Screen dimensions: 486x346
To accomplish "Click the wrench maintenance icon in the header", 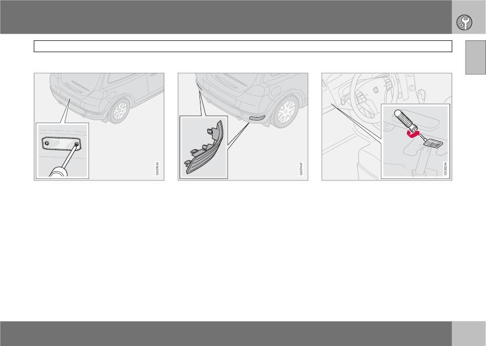I will click(464, 22).
